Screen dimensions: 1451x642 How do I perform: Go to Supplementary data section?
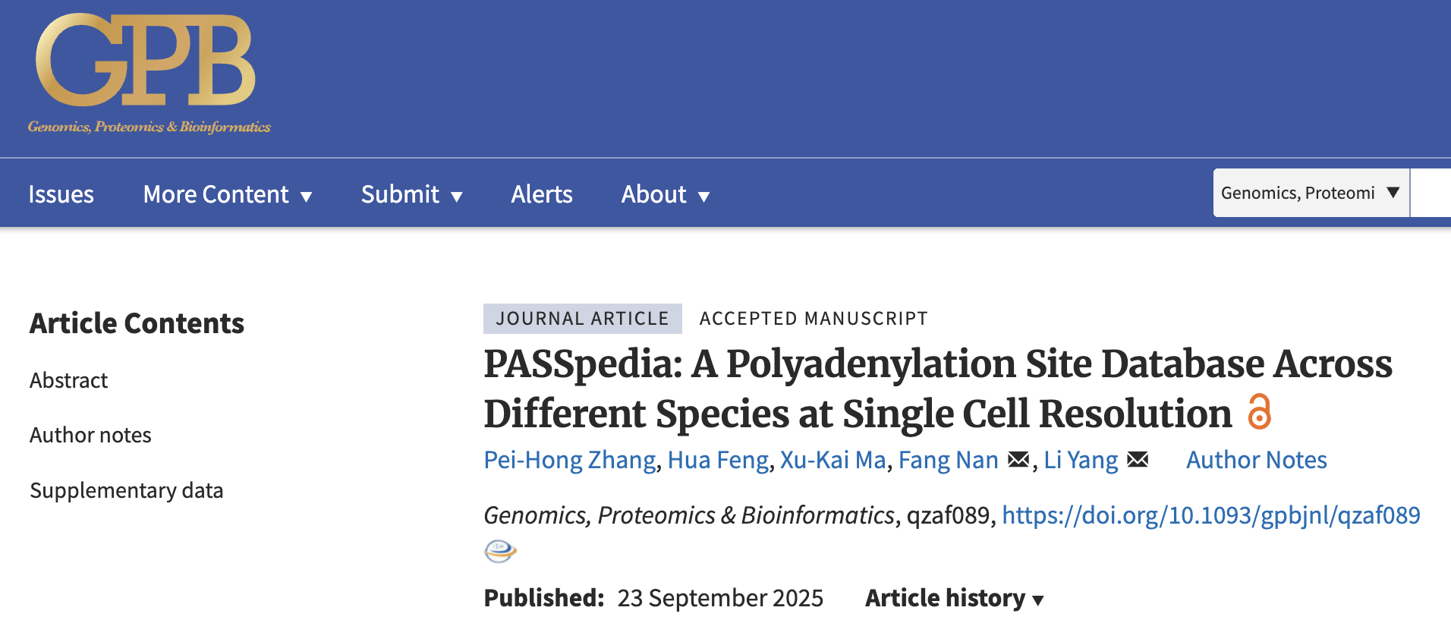click(127, 490)
